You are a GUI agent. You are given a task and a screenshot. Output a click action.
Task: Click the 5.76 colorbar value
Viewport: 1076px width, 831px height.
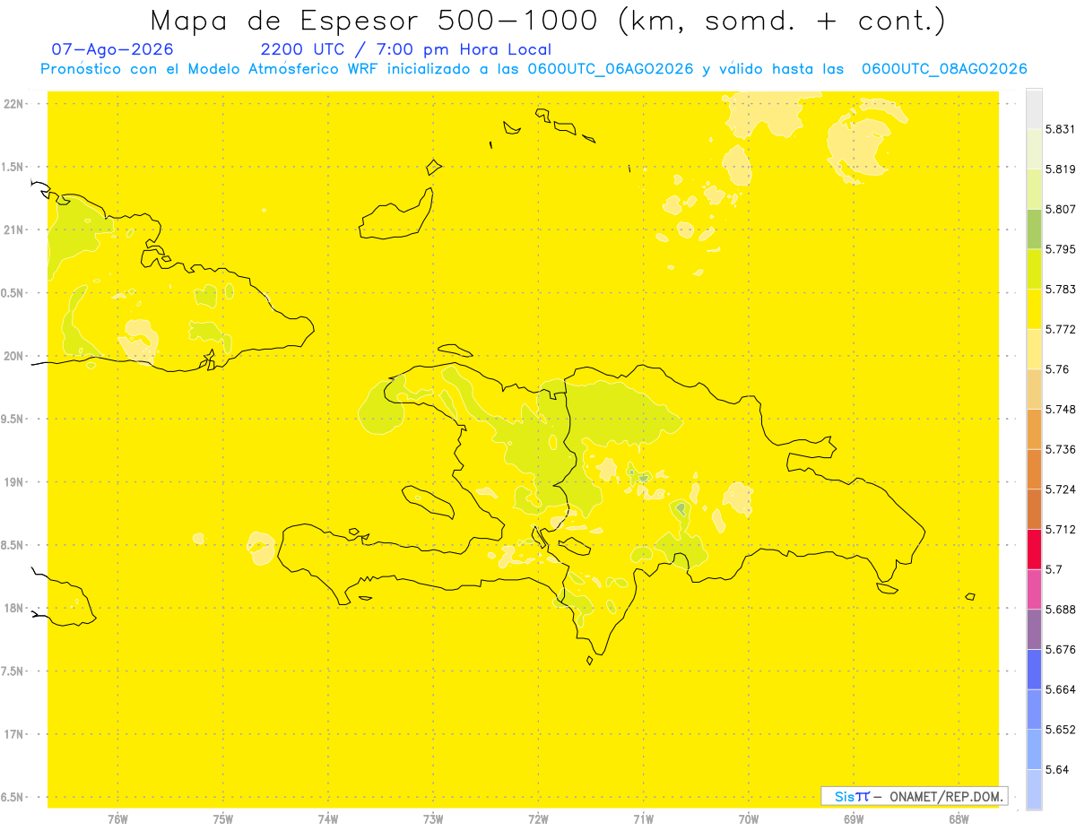(x=1057, y=369)
